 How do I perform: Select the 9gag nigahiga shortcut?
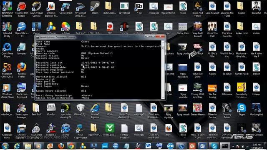point(168,111)
